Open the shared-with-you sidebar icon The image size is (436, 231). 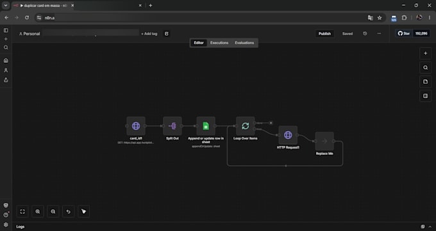pyautogui.click(x=6, y=80)
